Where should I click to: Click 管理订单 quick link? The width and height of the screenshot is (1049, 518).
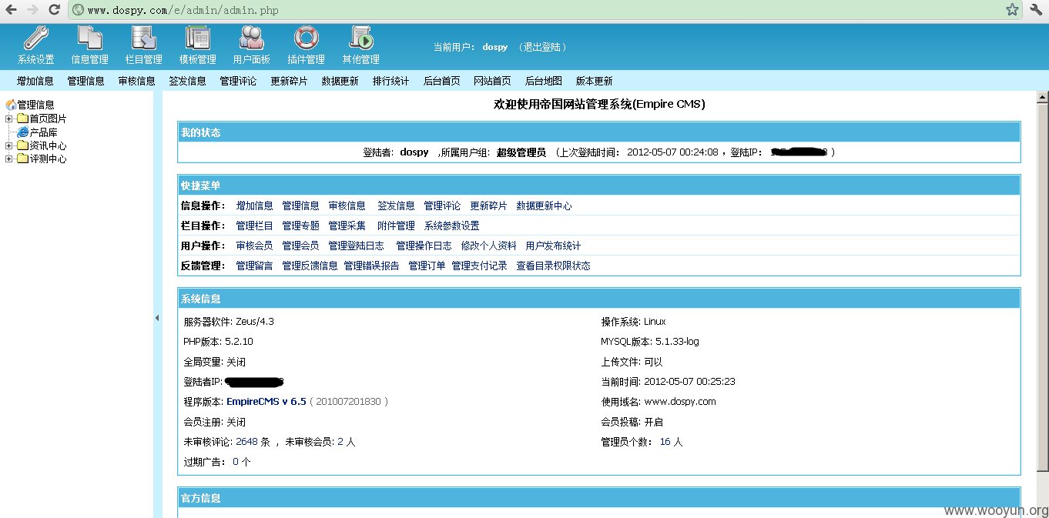pos(427,266)
